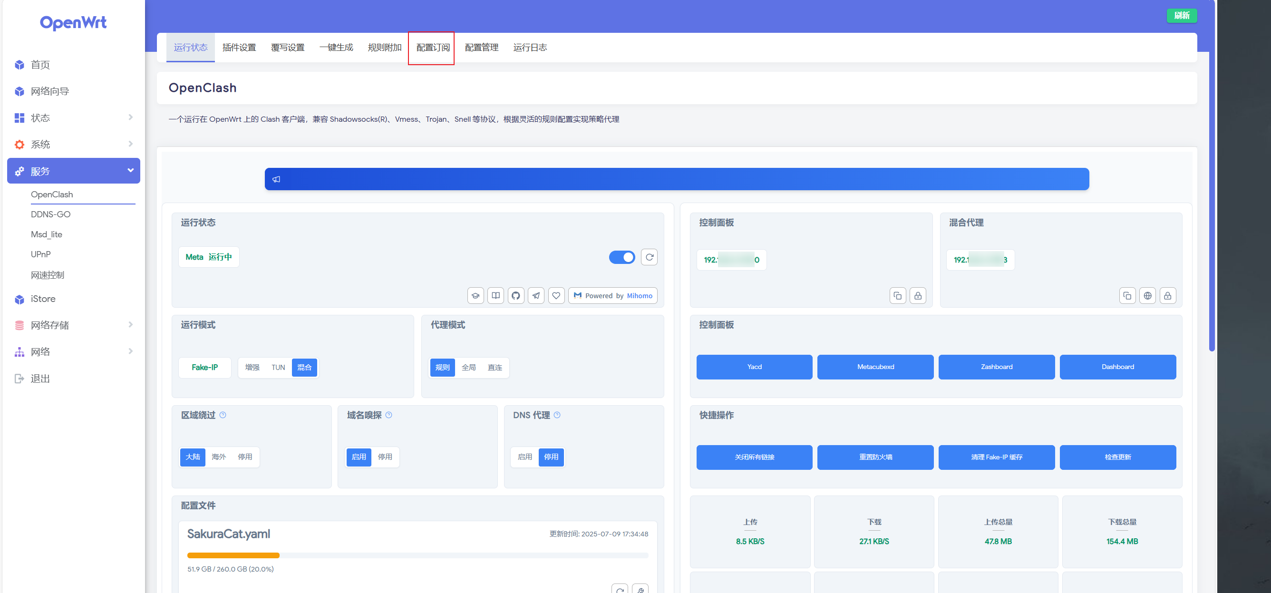Open the Zashboard panel
Screen dimensions: 1271x593
pyautogui.click(x=997, y=367)
